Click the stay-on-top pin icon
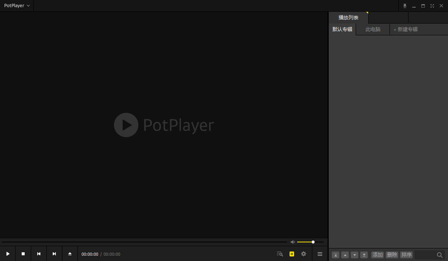This screenshot has width=448, height=261. 405,6
